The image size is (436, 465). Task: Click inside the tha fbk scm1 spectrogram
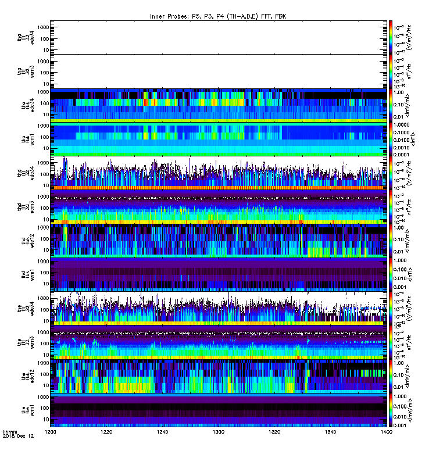pos(219,139)
